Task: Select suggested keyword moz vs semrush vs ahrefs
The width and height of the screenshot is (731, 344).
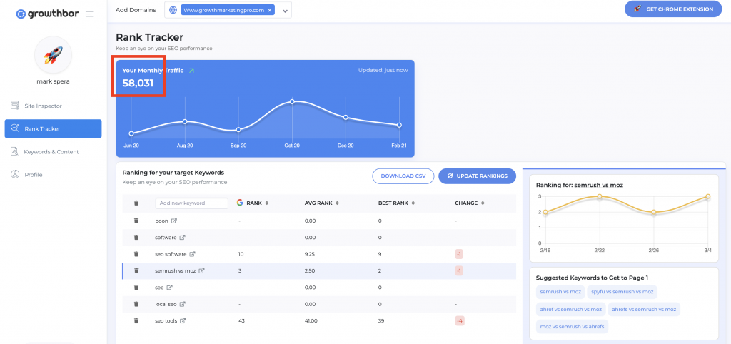Action: (572, 326)
